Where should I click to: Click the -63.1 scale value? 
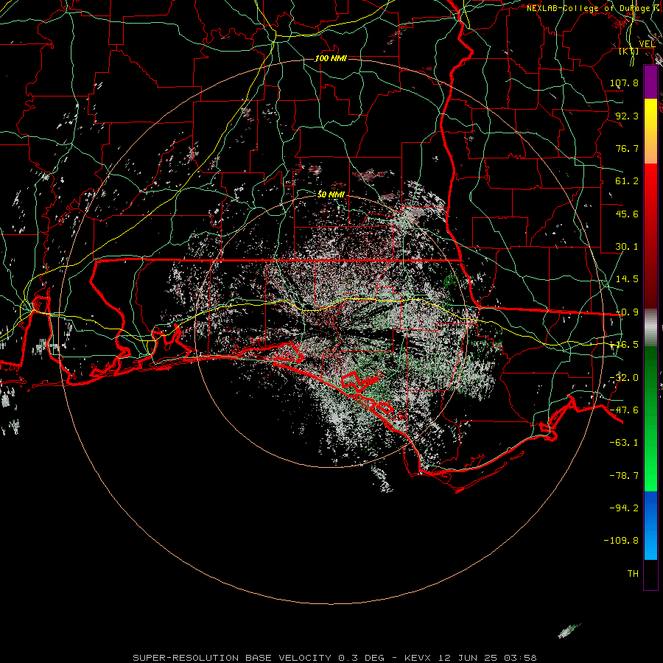pyautogui.click(x=624, y=443)
